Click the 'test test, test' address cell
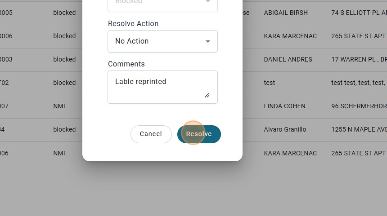The height and width of the screenshot is (216, 387). point(358,83)
